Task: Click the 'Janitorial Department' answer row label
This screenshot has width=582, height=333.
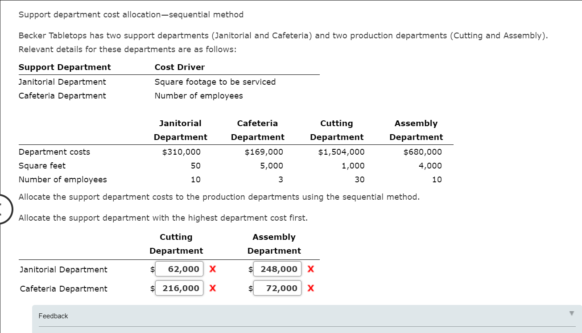Action: pos(64,270)
